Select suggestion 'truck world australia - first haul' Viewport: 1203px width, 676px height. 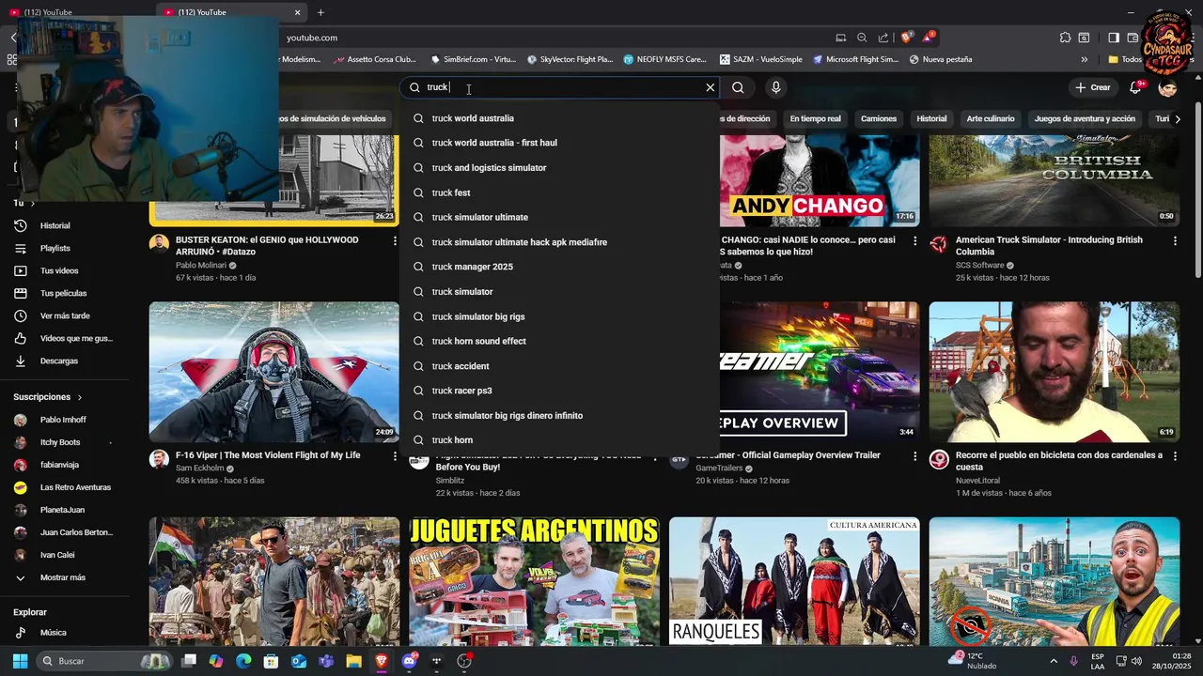(559, 143)
